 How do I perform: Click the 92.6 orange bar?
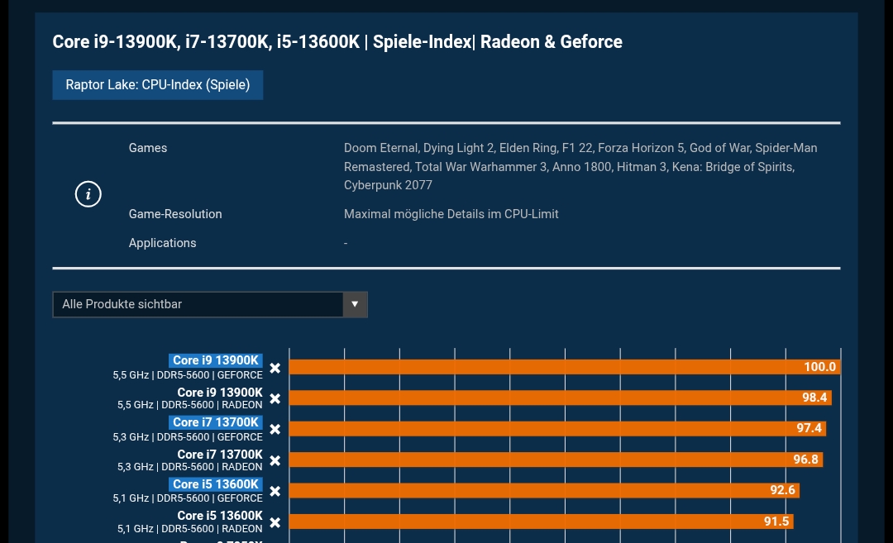click(544, 490)
